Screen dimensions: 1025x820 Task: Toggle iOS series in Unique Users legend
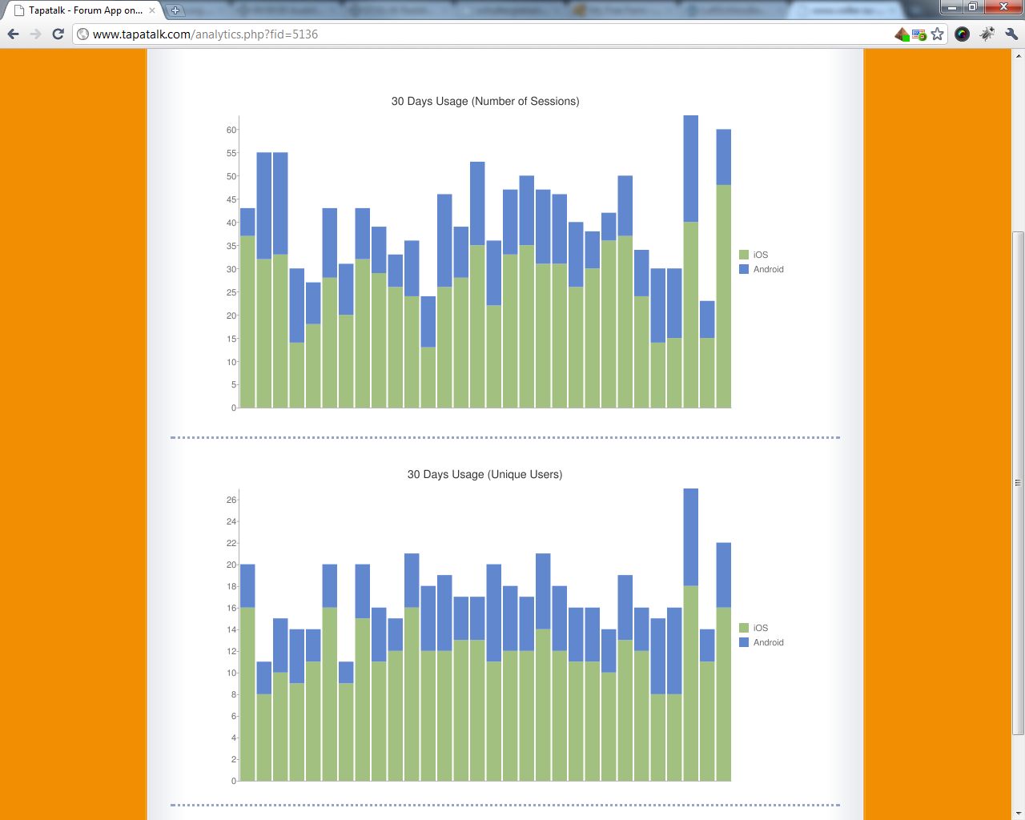760,628
